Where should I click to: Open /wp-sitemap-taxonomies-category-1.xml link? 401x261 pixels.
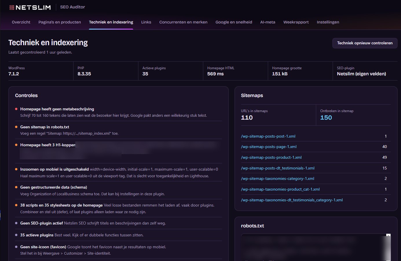pos(277,178)
